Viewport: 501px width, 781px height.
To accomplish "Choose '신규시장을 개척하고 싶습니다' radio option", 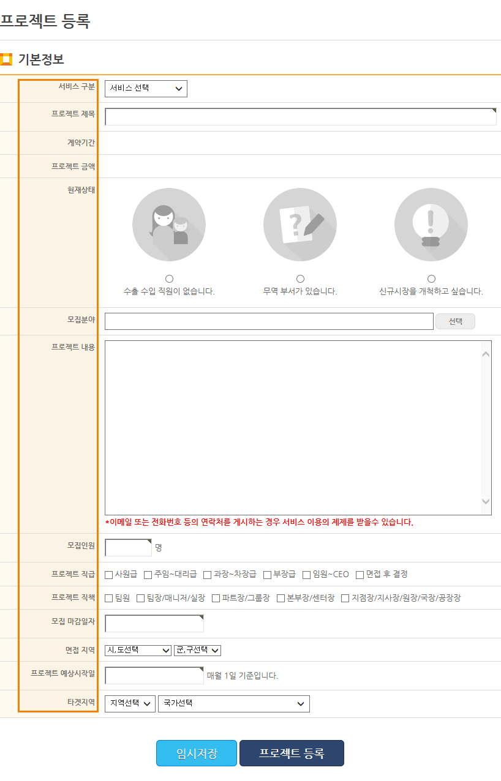I will [431, 279].
